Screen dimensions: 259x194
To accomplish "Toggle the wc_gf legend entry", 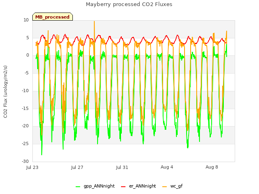I will pyautogui.click(x=172, y=186).
